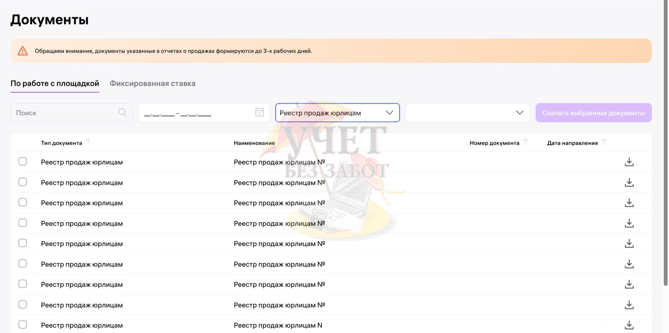669x333 pixels.
Task: Tick the seventh row's checkbox
Action: 23,284
